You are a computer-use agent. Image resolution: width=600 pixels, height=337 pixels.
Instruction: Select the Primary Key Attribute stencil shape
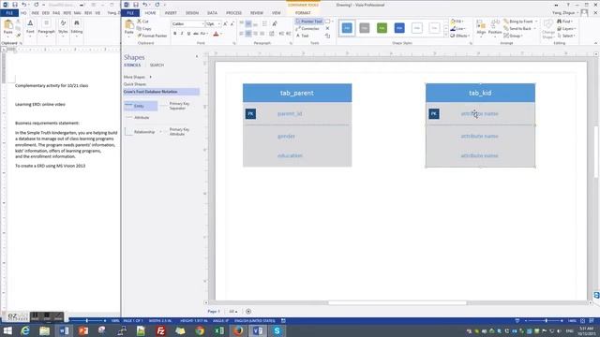click(x=175, y=132)
